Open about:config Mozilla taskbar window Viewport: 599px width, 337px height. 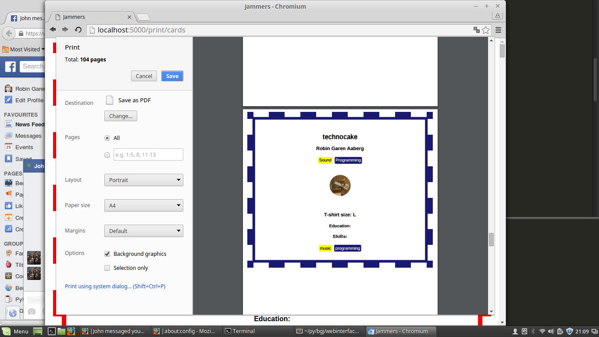tap(186, 331)
